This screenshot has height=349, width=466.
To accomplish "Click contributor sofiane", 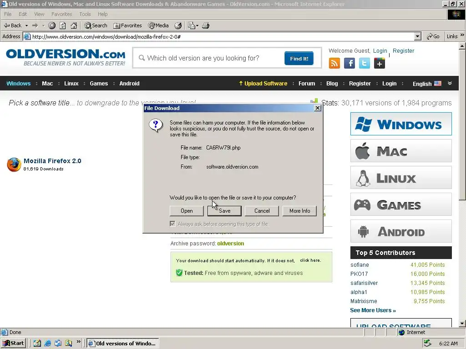I will 360,265.
